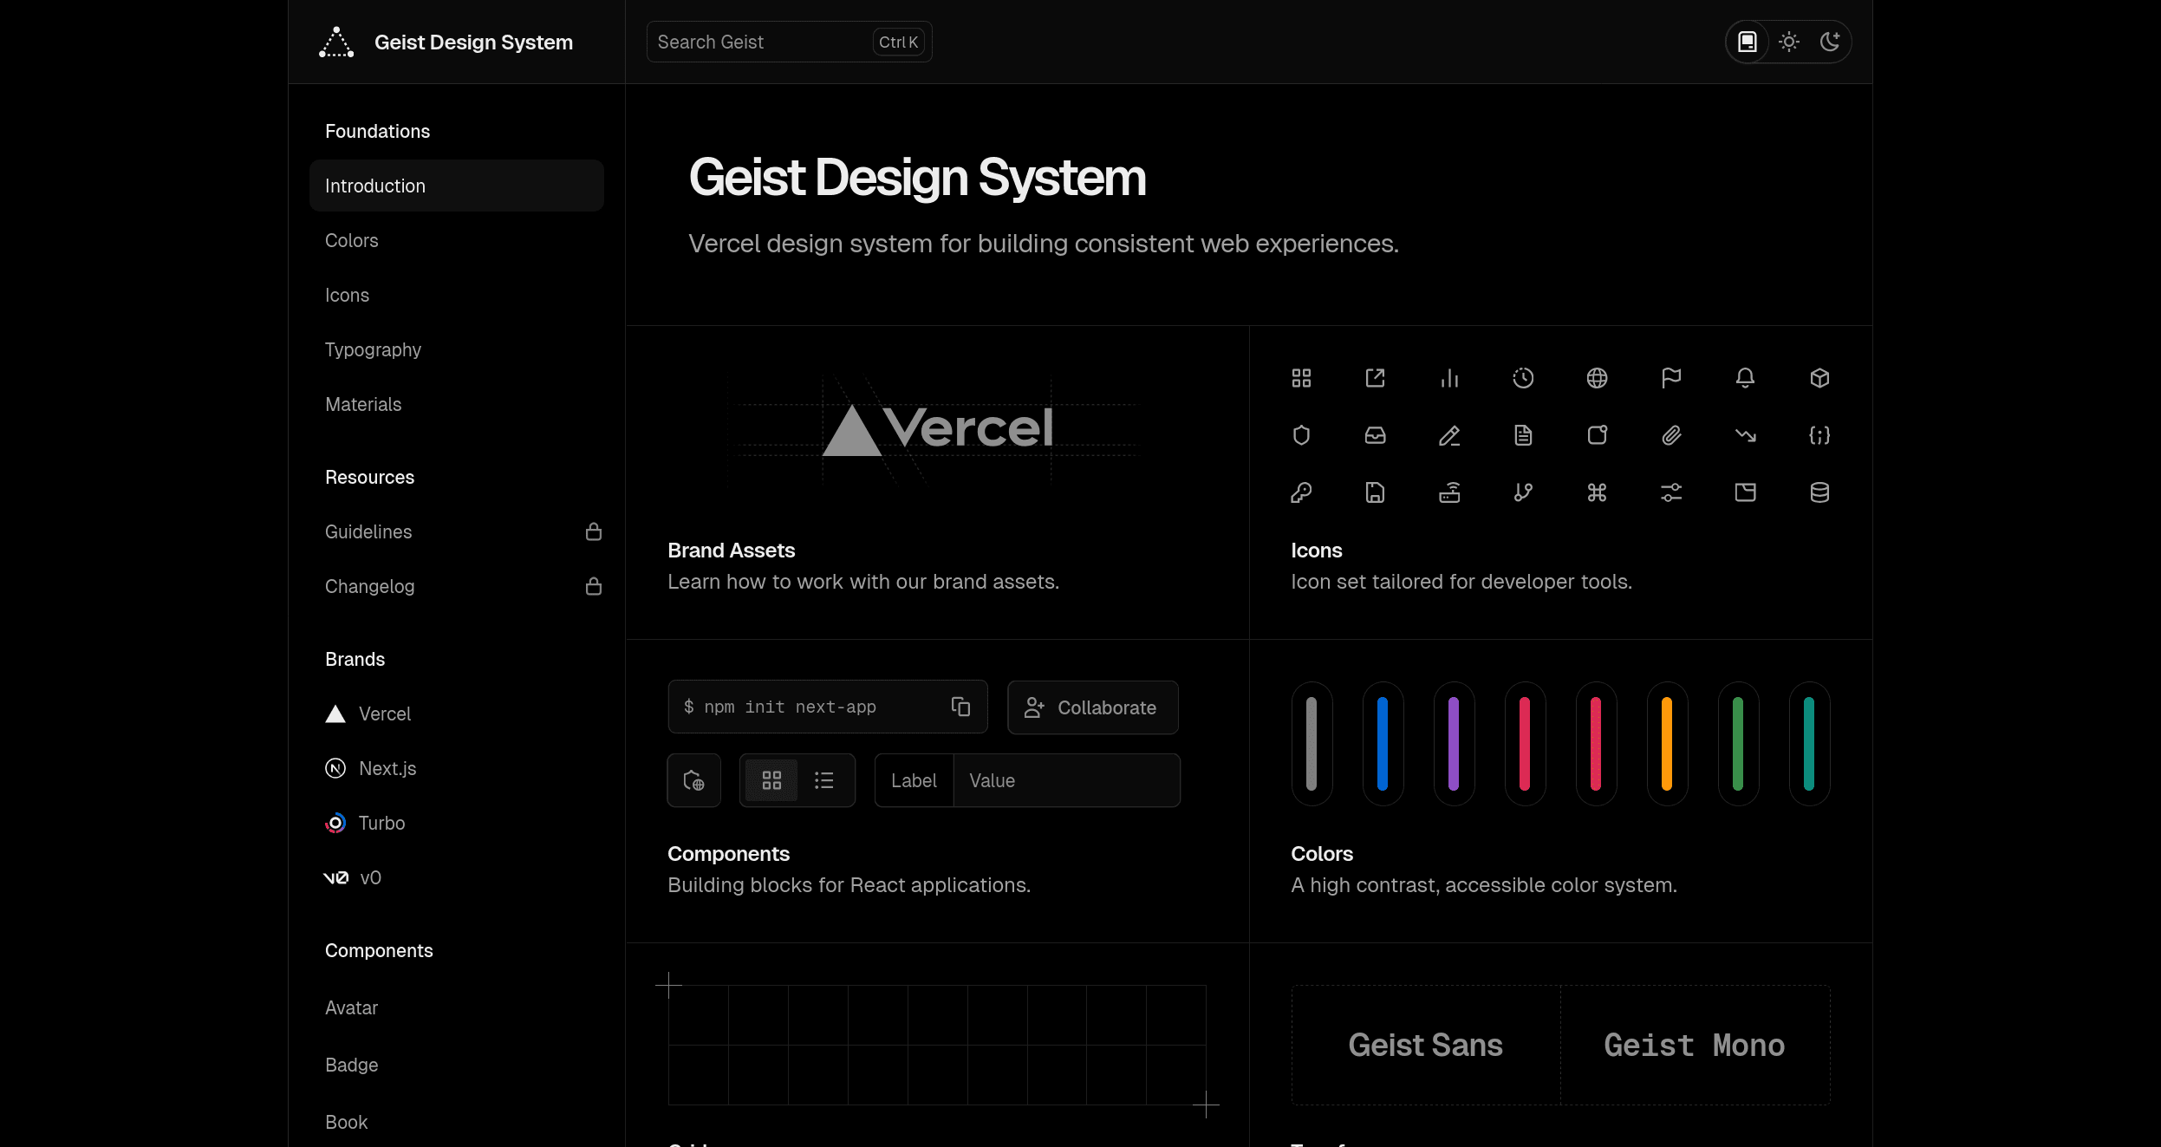Open the Next.js brand page
This screenshot has height=1147, width=2161.
[x=370, y=768]
